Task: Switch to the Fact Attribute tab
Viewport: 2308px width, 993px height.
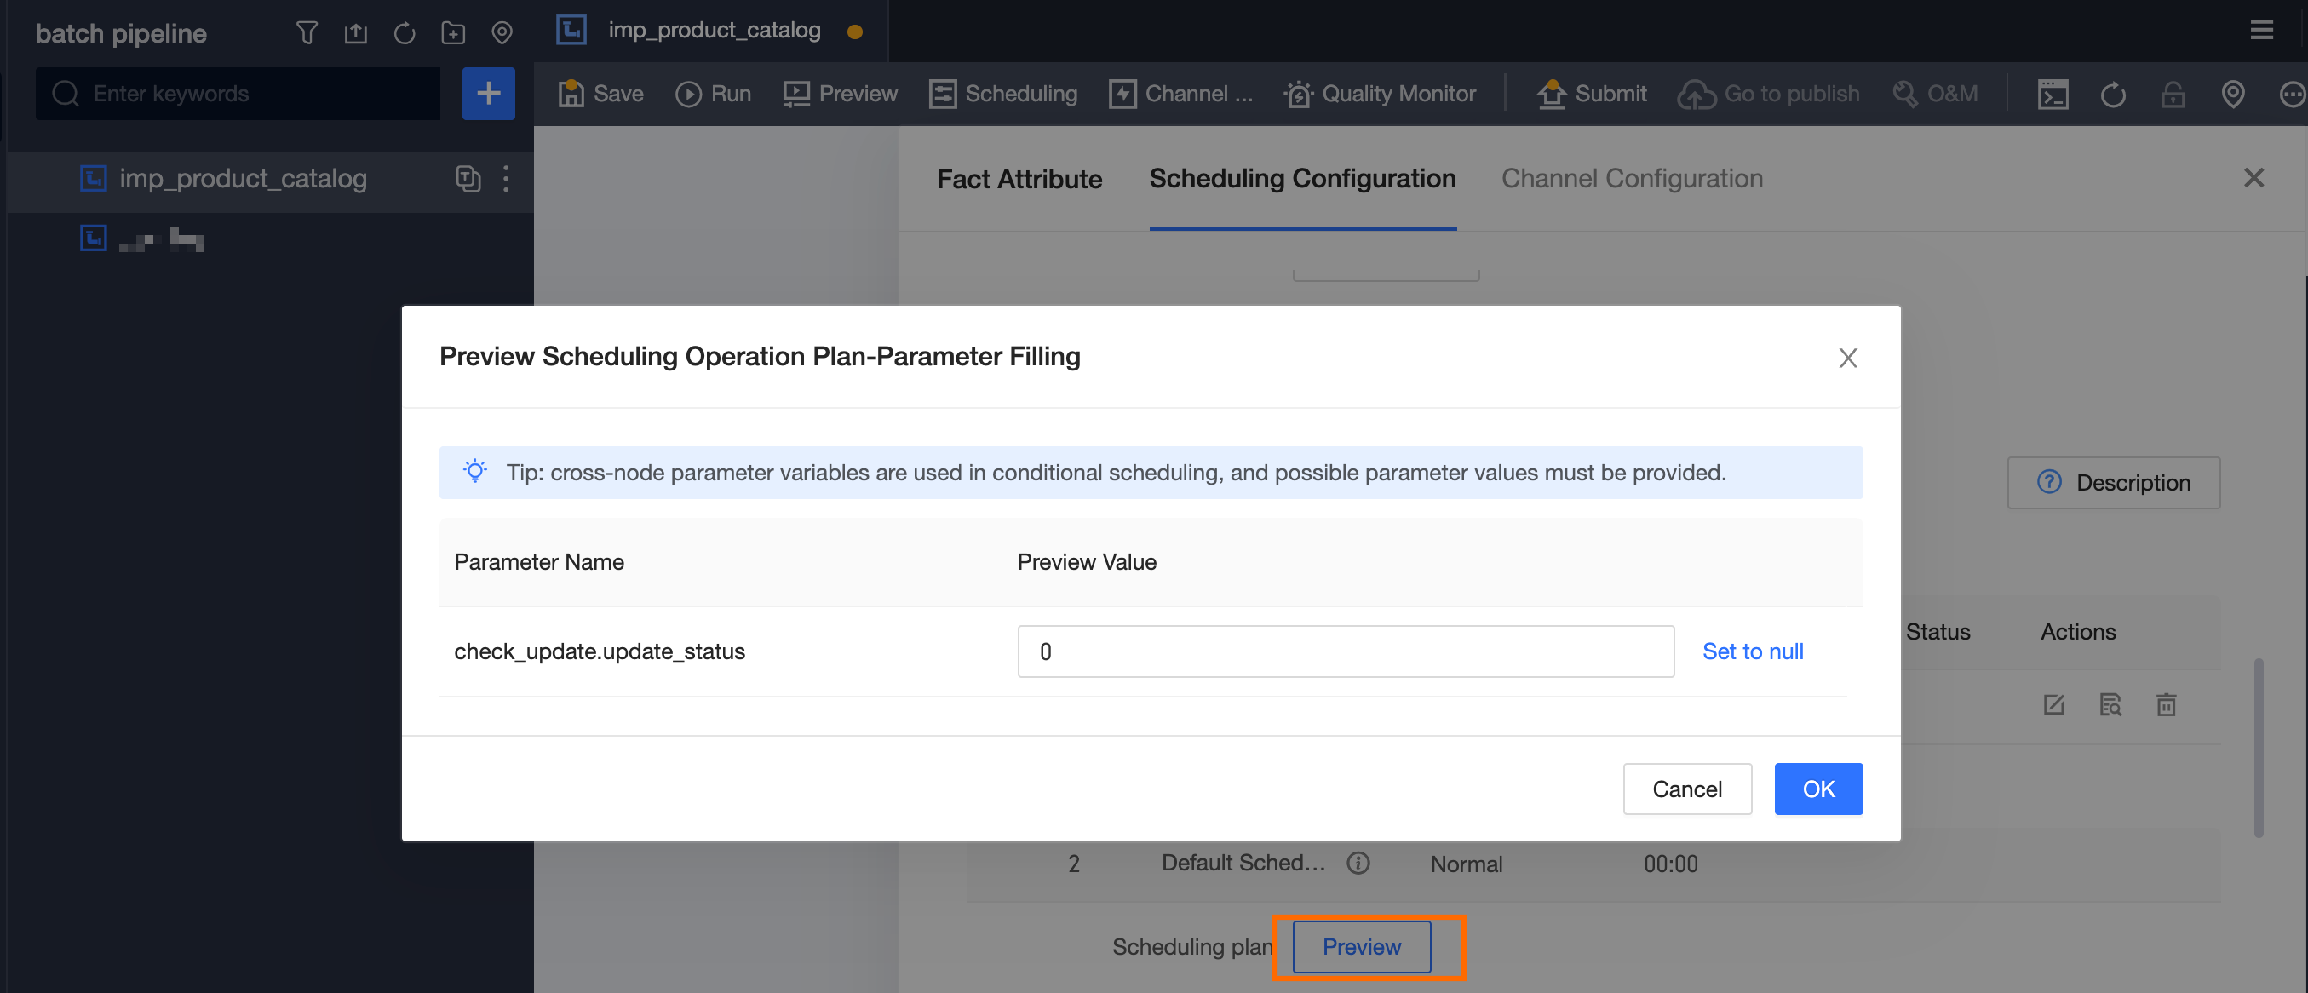Action: tap(1019, 178)
